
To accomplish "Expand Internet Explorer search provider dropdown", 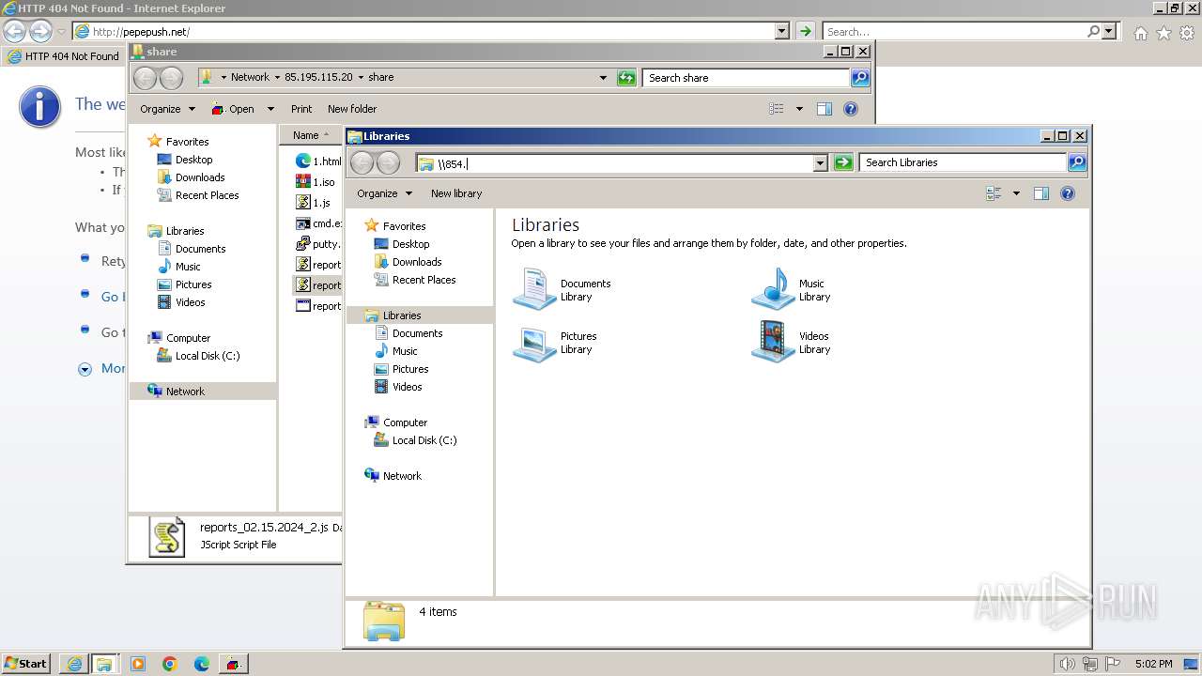I will coord(1110,31).
